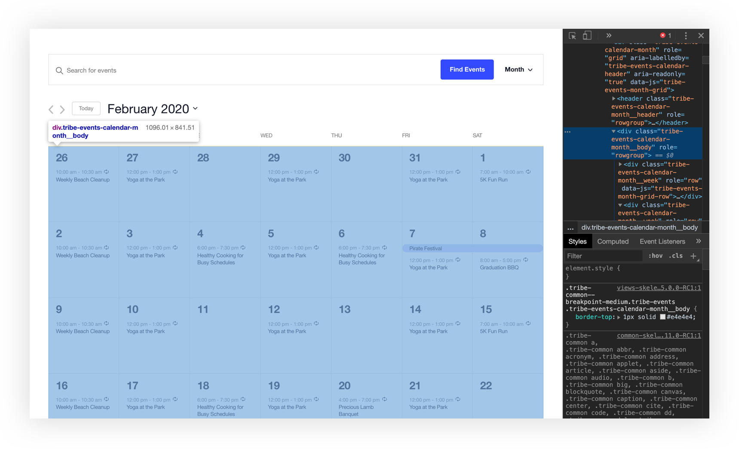Click recurring icon on Precious Lamb Banquet
Viewport: 739px width, 449px height.
click(x=385, y=400)
